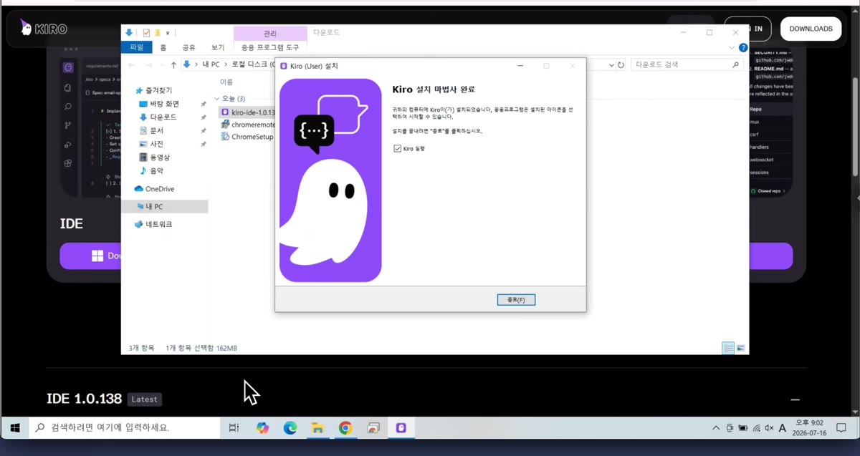Image resolution: width=860 pixels, height=456 pixels.
Task: Switch to the 보기 ribbon tab
Action: [218, 47]
